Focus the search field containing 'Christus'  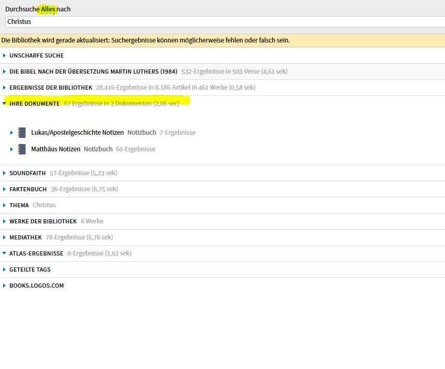[225, 22]
